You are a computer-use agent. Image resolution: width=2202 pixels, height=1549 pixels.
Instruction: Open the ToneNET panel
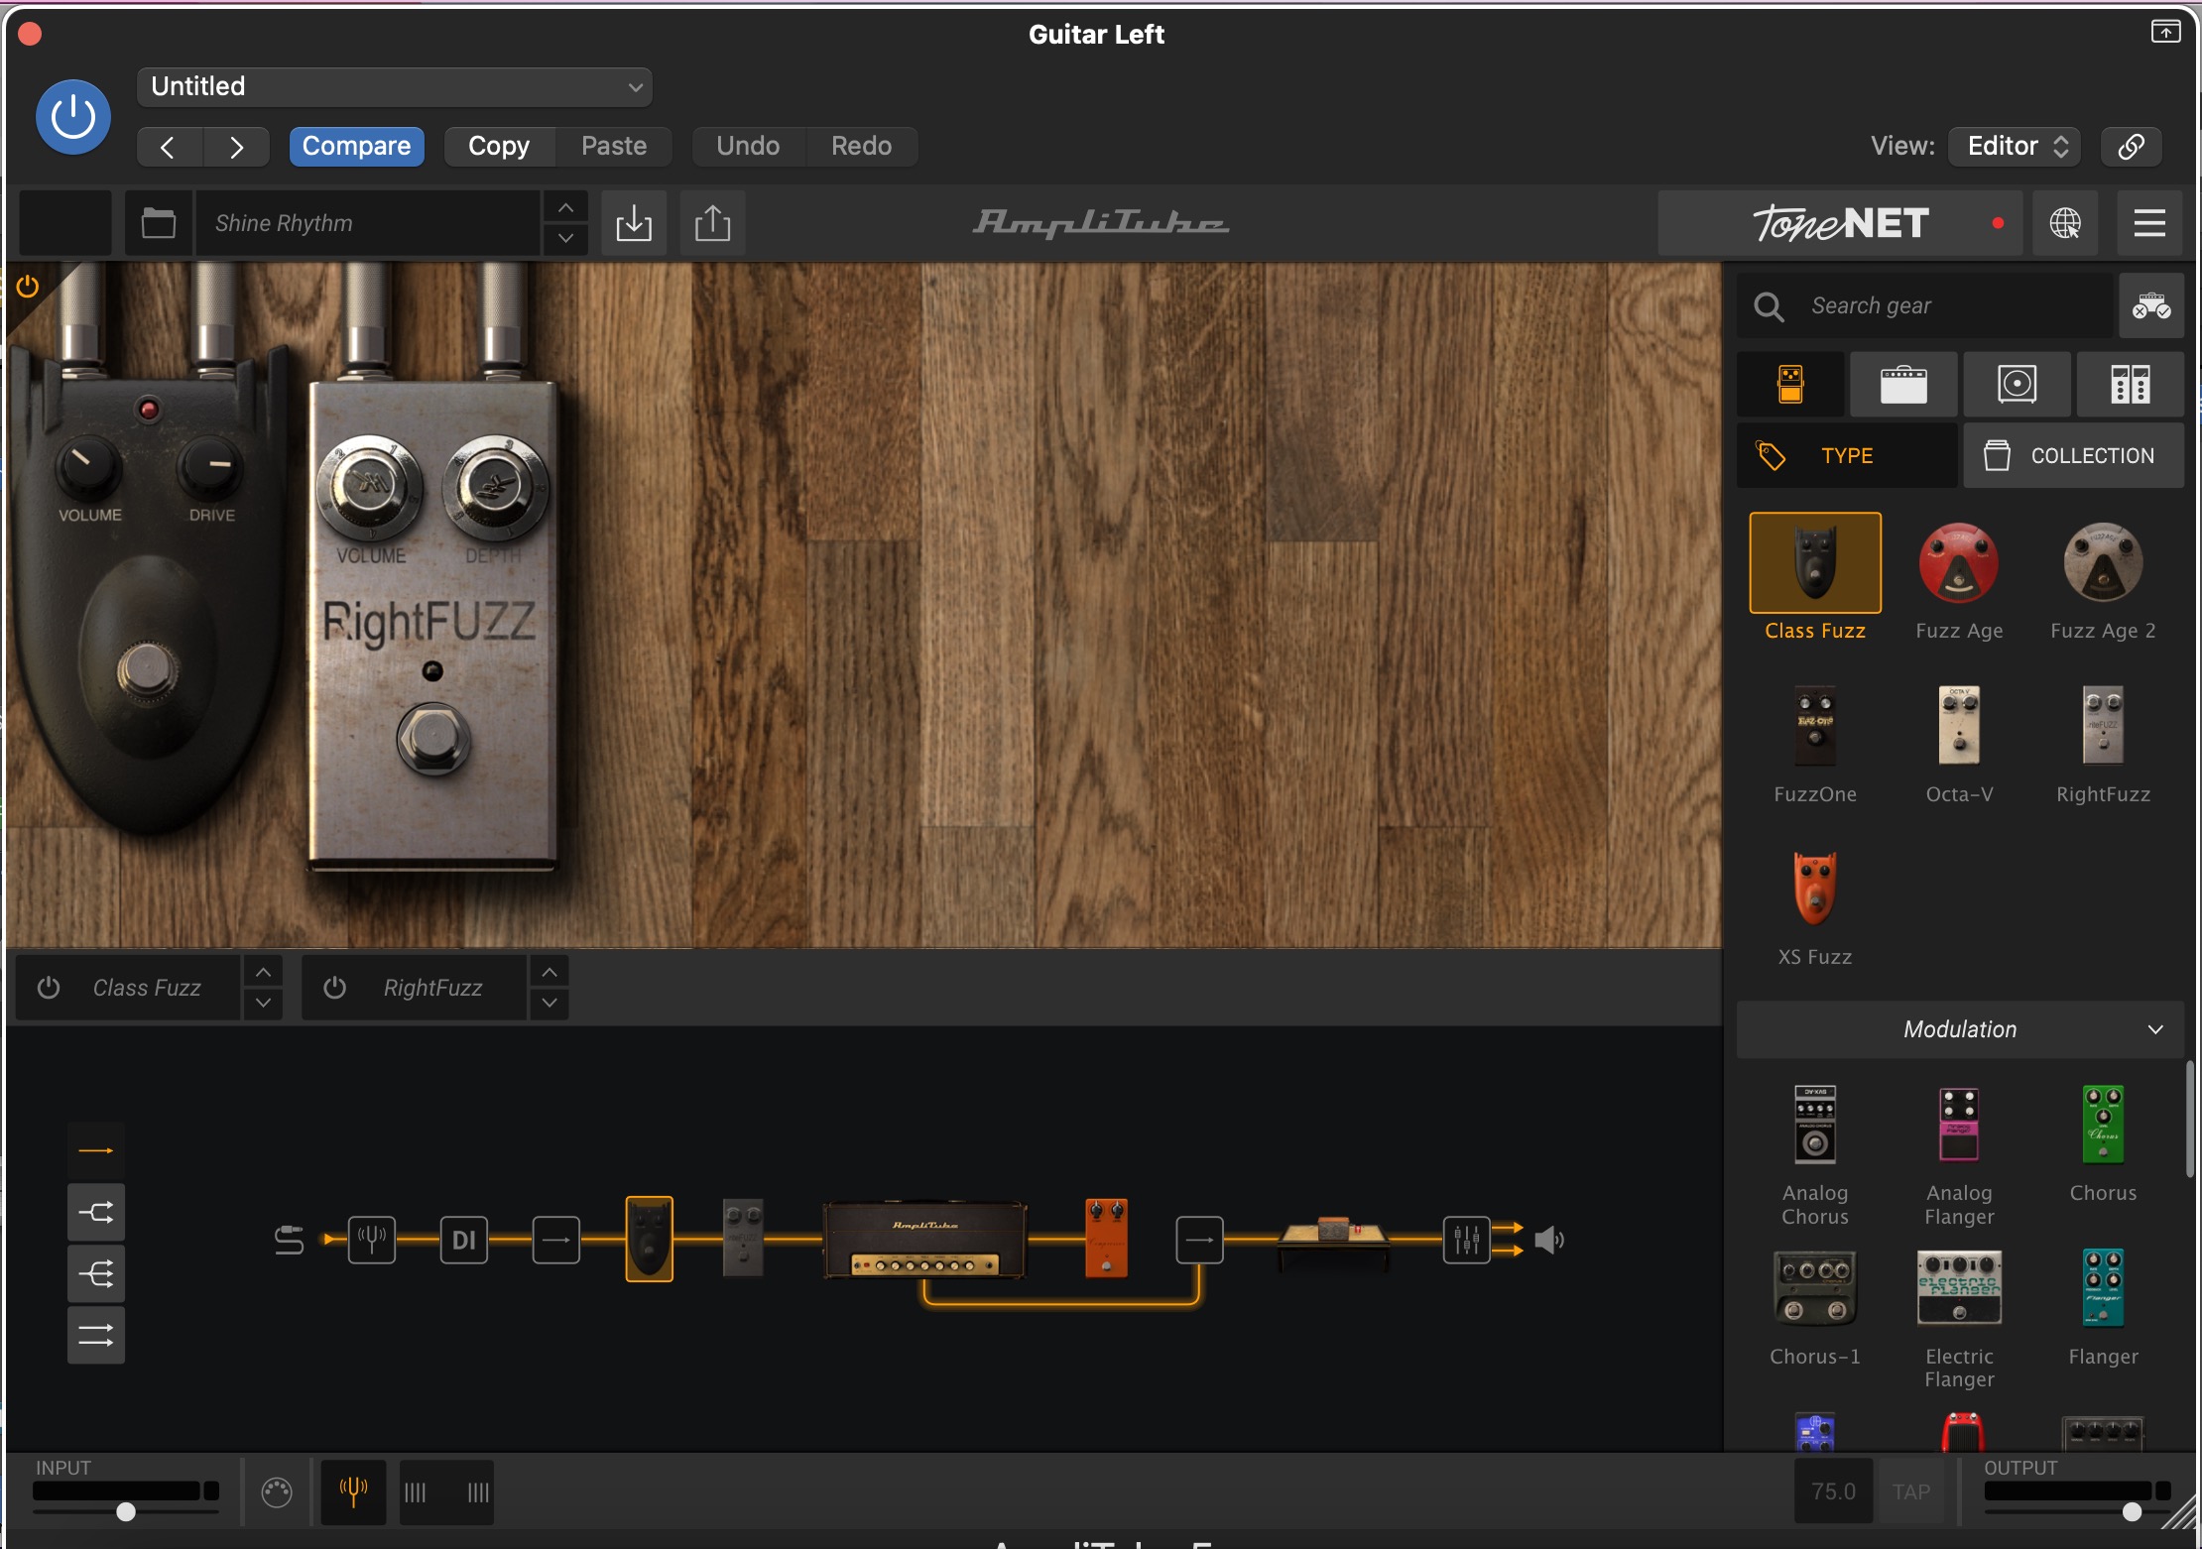tap(1841, 223)
